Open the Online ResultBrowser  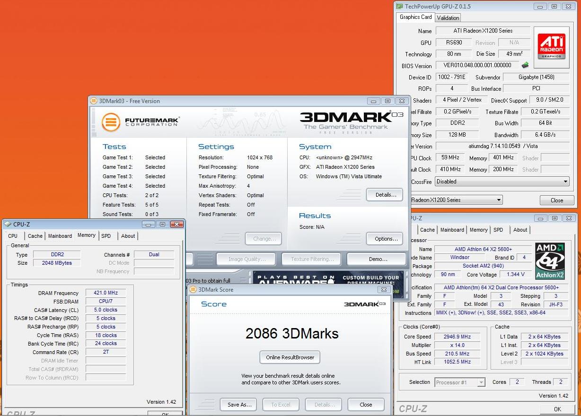click(x=290, y=357)
